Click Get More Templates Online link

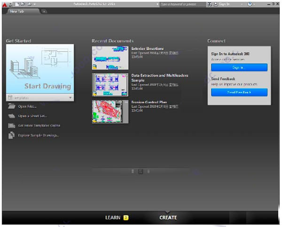click(x=39, y=126)
